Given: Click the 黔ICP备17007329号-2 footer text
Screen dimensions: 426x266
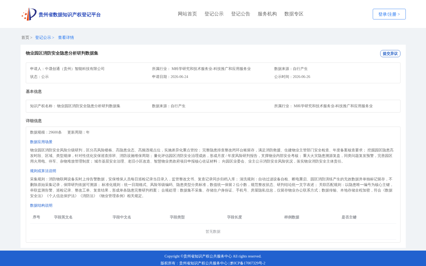Looking at the screenshot, I should (248, 263).
